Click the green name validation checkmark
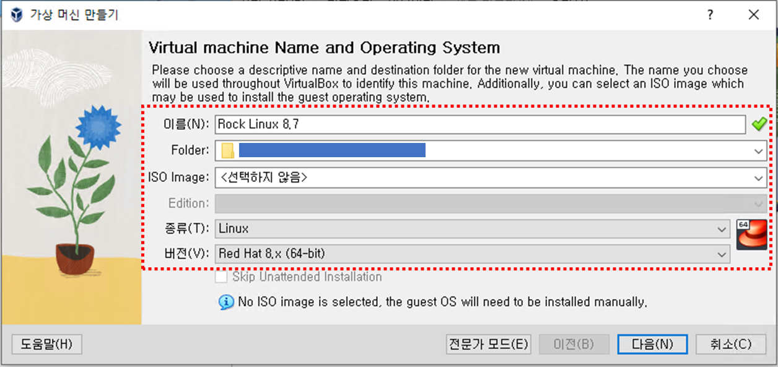This screenshot has width=778, height=367. (x=759, y=124)
